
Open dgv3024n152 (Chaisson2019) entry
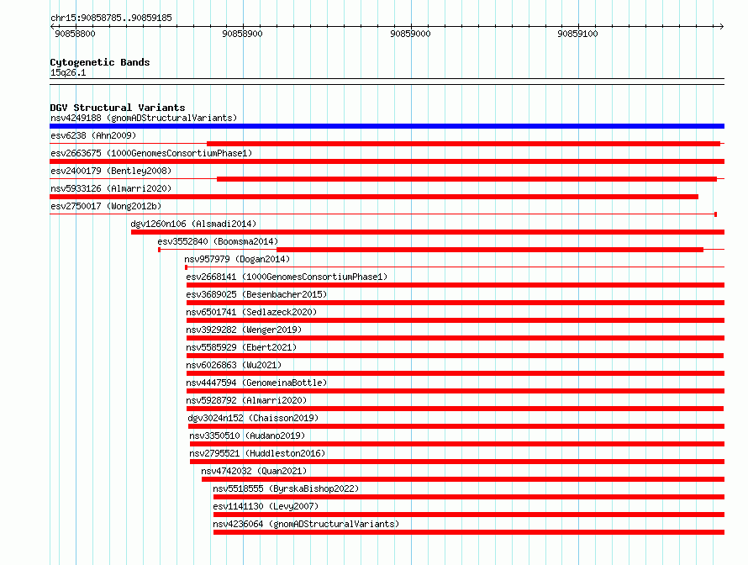pos(253,418)
